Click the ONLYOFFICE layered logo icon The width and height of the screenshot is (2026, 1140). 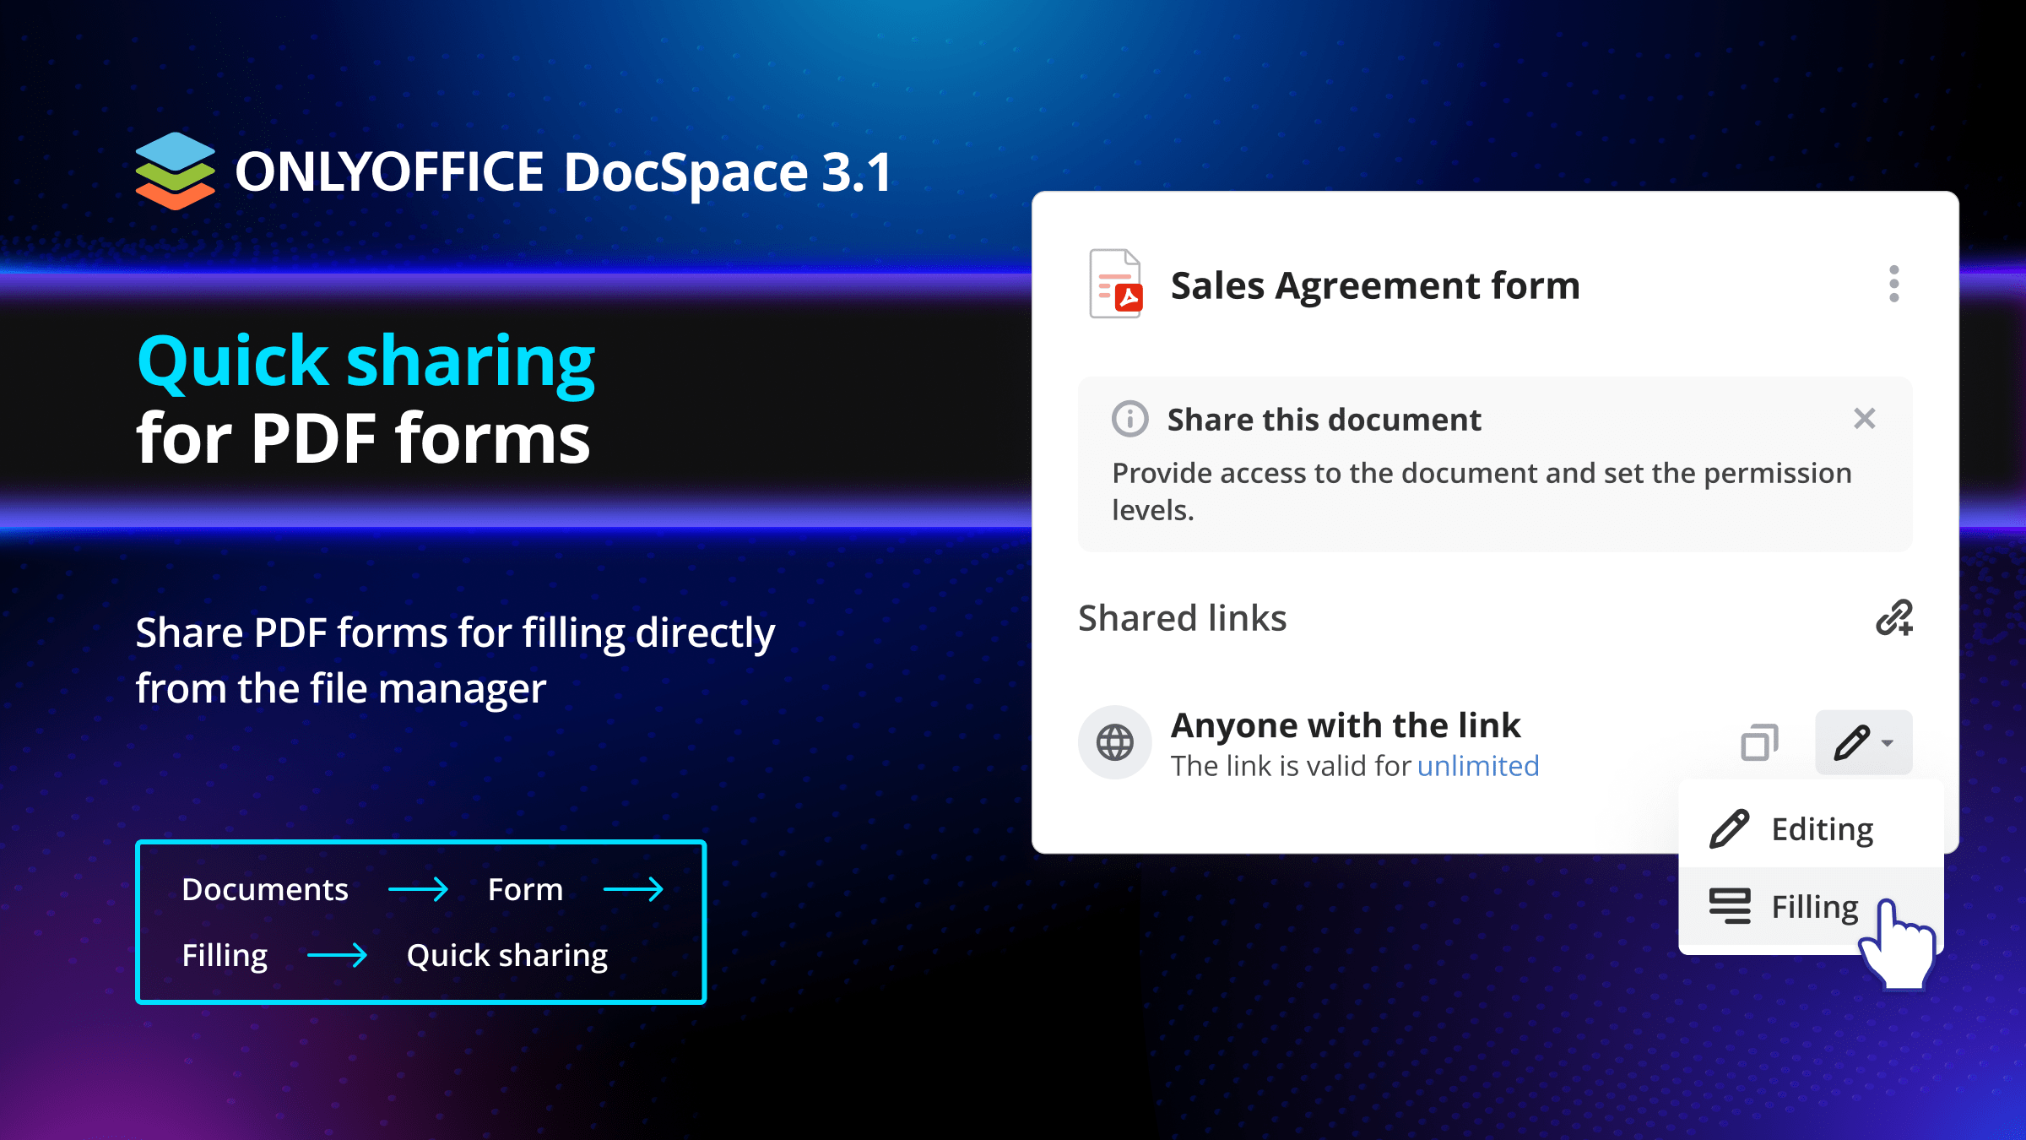click(176, 171)
